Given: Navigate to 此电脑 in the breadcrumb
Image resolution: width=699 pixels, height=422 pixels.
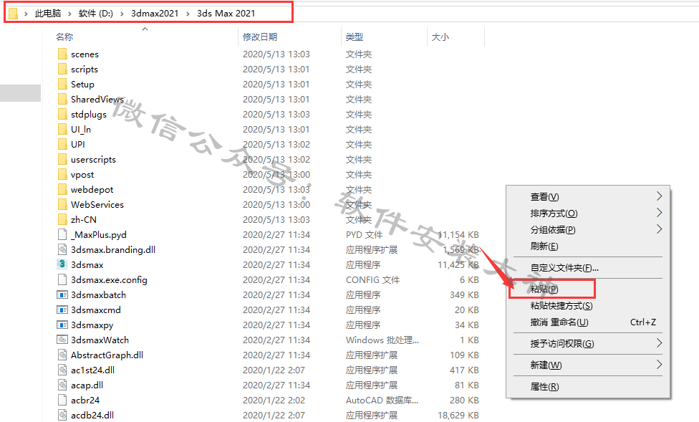Looking at the screenshot, I should (48, 14).
